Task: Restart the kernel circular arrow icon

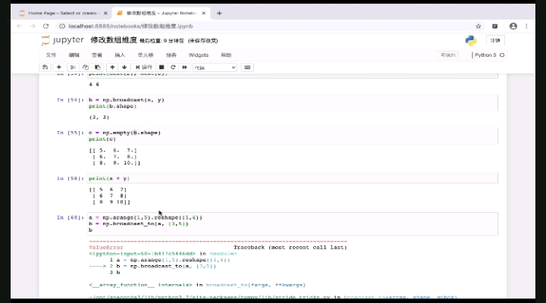Action: pos(173,67)
